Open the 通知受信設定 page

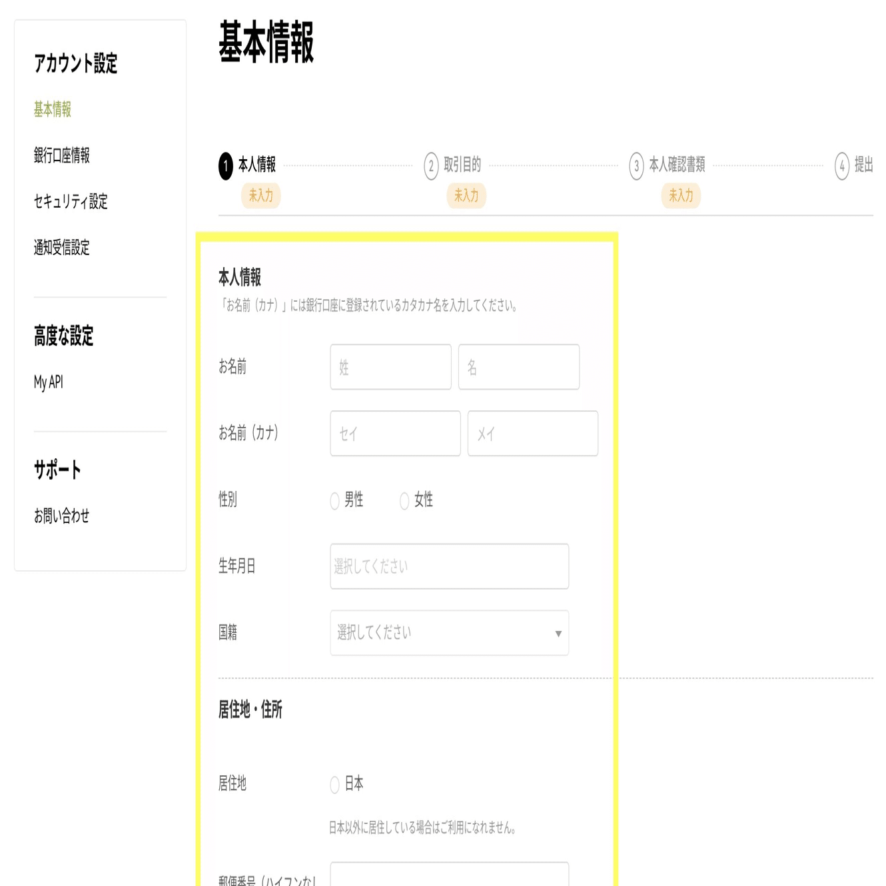coord(63,249)
